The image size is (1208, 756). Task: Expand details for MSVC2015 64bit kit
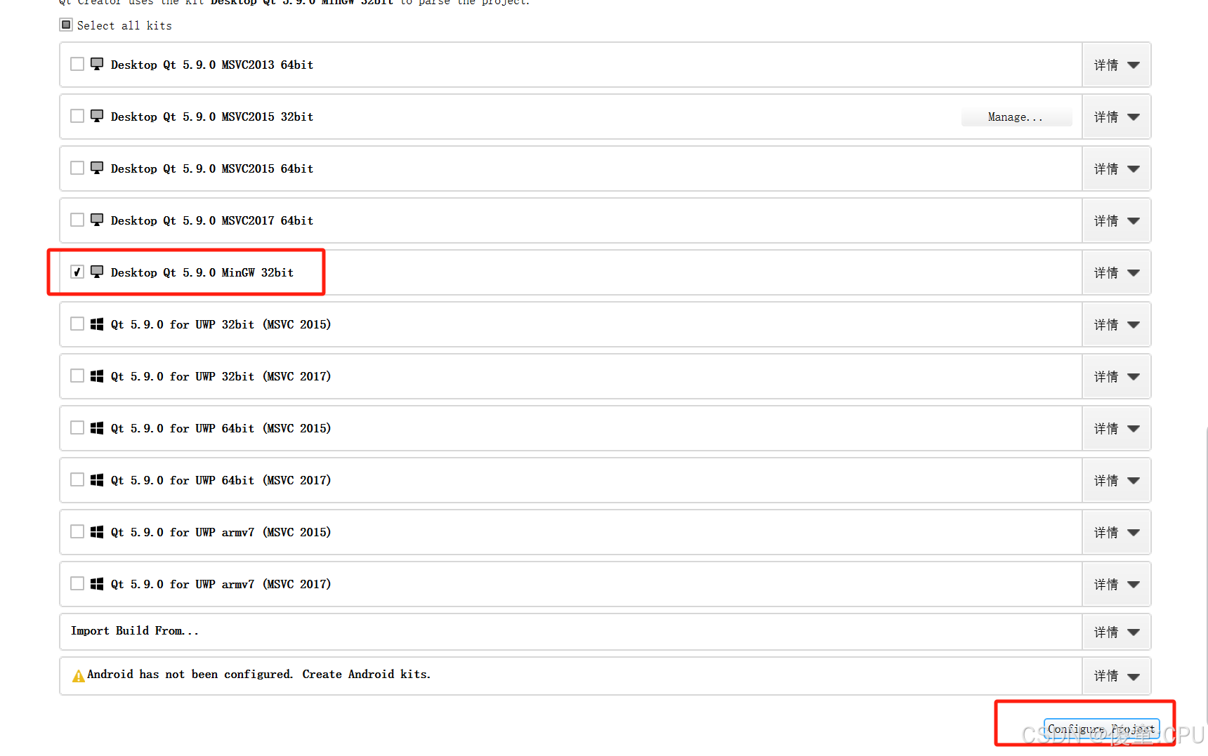coord(1116,168)
